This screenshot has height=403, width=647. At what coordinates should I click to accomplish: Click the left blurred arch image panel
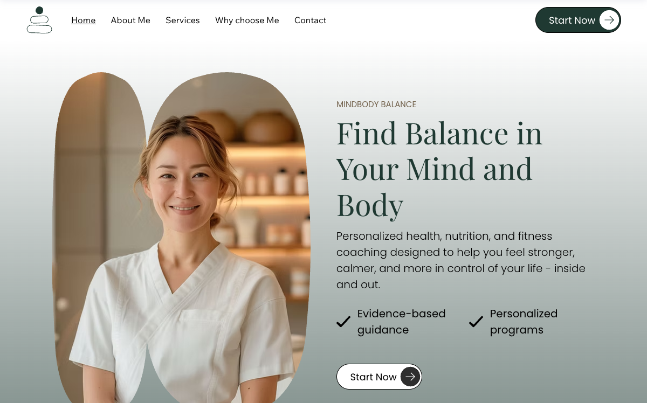coord(100,238)
